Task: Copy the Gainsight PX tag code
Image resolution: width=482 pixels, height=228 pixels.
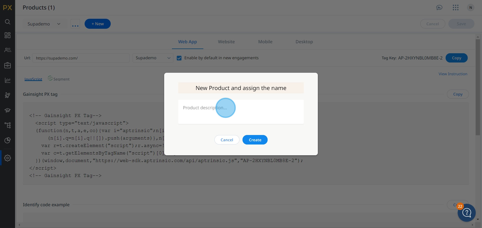Action: coord(458,94)
